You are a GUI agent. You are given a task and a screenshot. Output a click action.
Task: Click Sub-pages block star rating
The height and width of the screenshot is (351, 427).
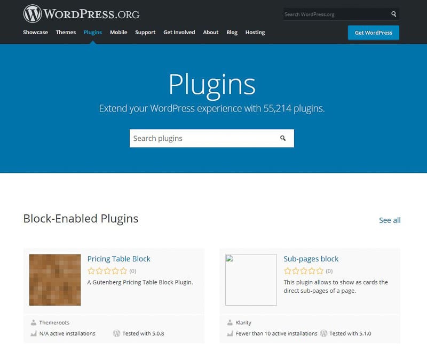[x=304, y=271]
